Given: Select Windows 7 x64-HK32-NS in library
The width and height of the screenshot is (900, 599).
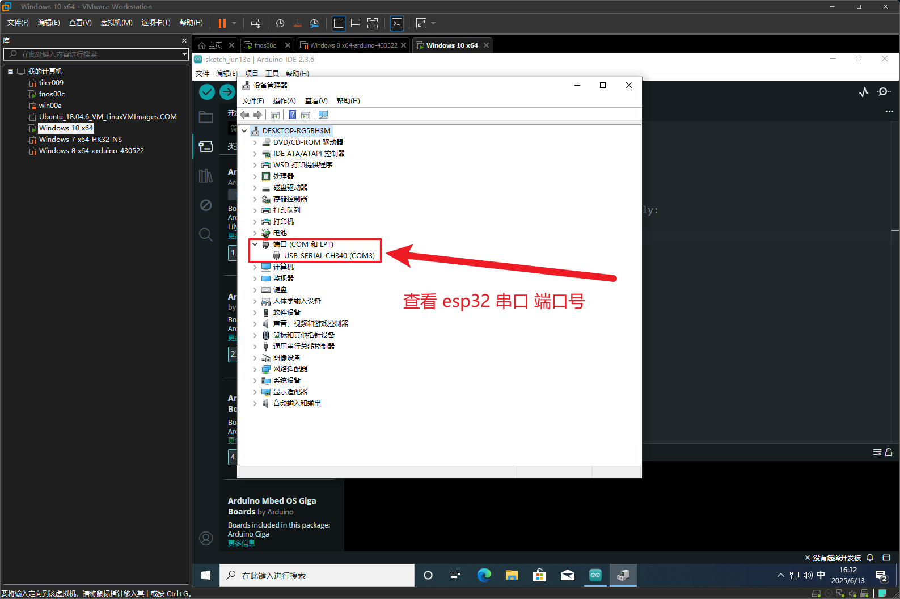Looking at the screenshot, I should (x=81, y=140).
